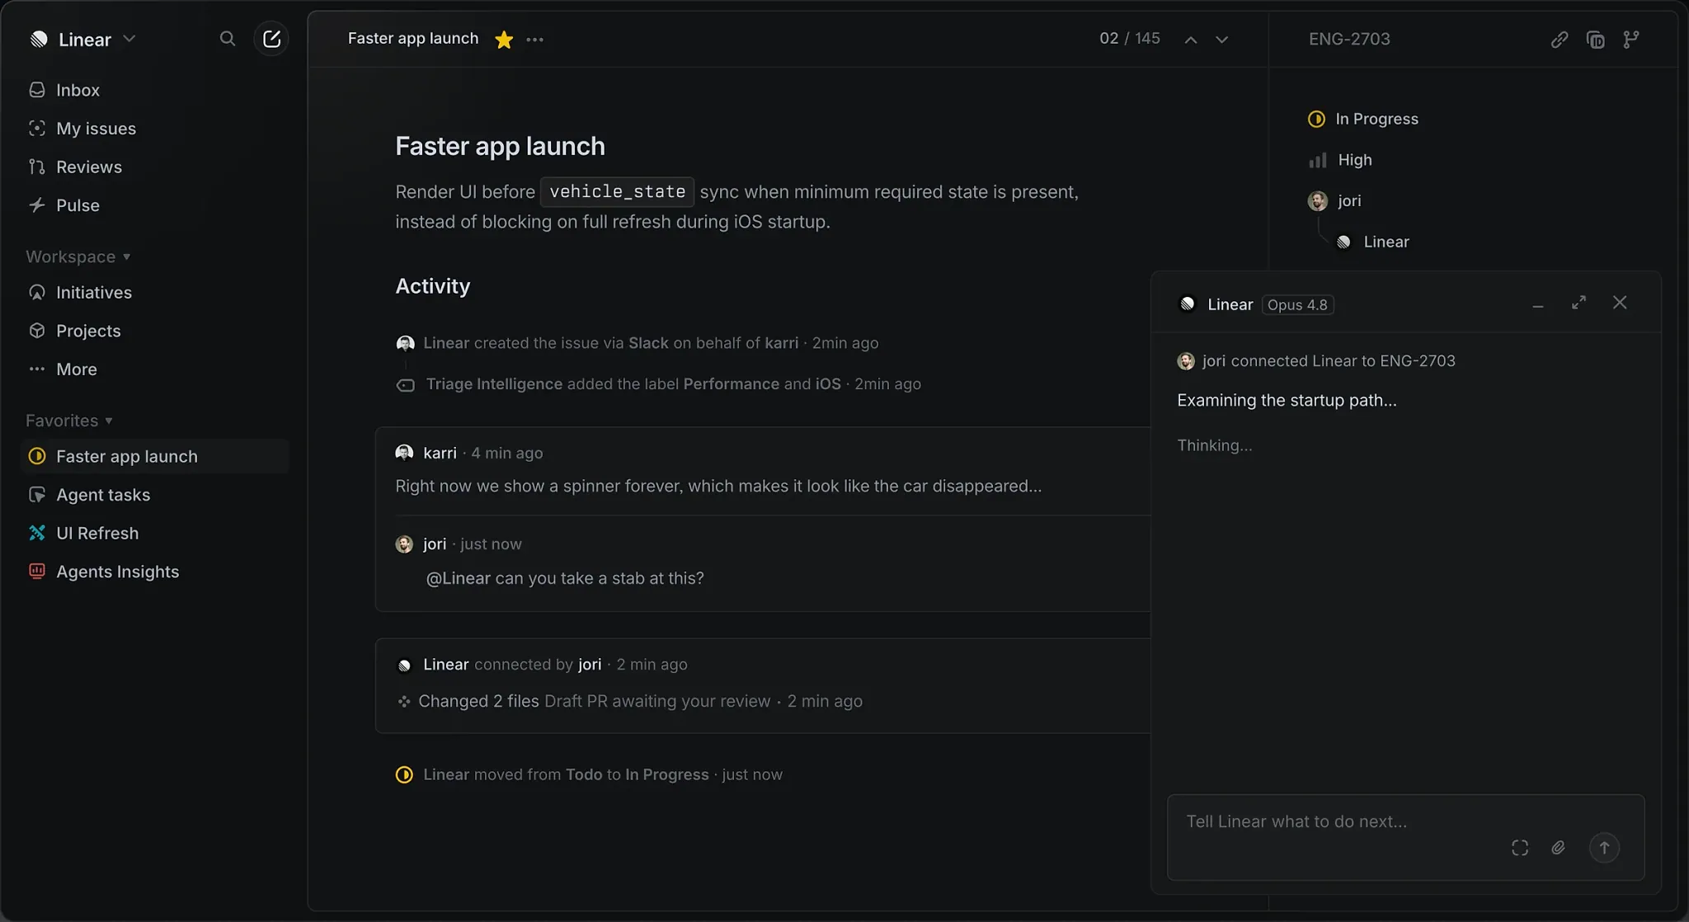Click the 02 / 145 issue counter
Screen dimensions: 1689x922
click(1130, 39)
